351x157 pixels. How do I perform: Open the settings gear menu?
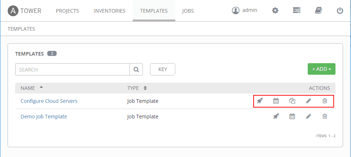pyautogui.click(x=275, y=10)
